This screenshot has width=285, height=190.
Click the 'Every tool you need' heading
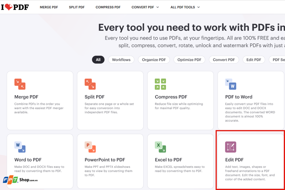(x=192, y=27)
